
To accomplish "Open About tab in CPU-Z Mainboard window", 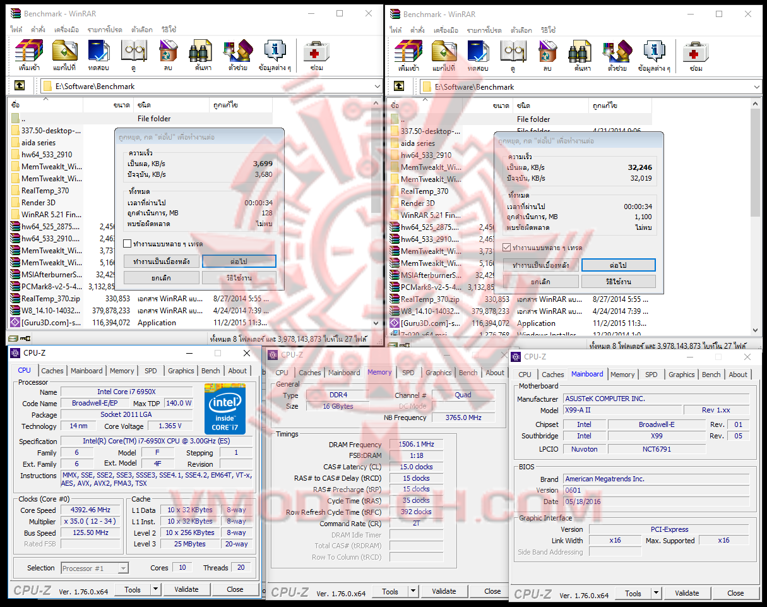I will 738,375.
